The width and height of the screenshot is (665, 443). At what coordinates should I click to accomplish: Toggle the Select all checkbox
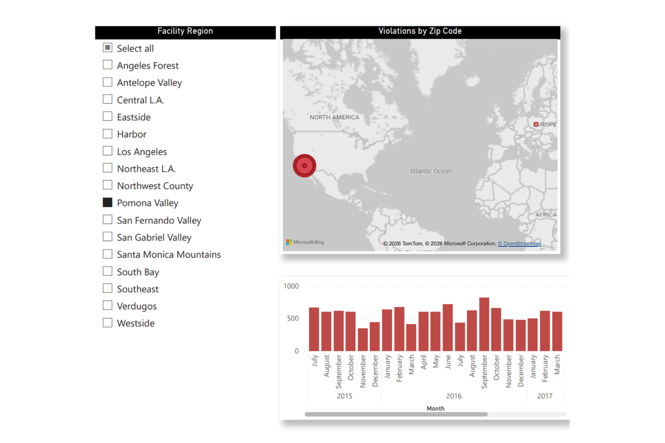click(108, 48)
